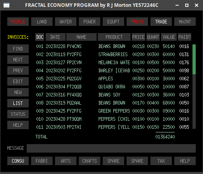Click the value 68000

click(169, 103)
